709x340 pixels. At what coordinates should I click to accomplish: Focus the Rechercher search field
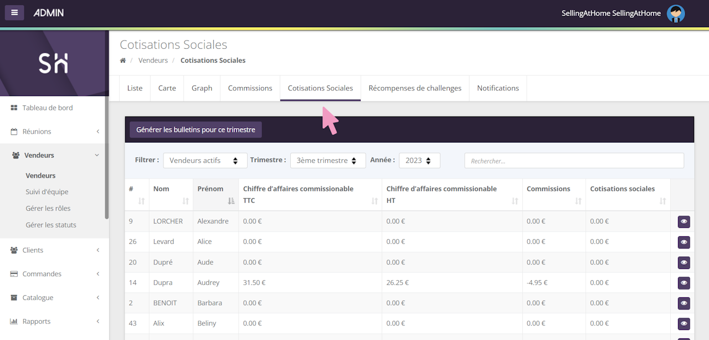tap(574, 161)
